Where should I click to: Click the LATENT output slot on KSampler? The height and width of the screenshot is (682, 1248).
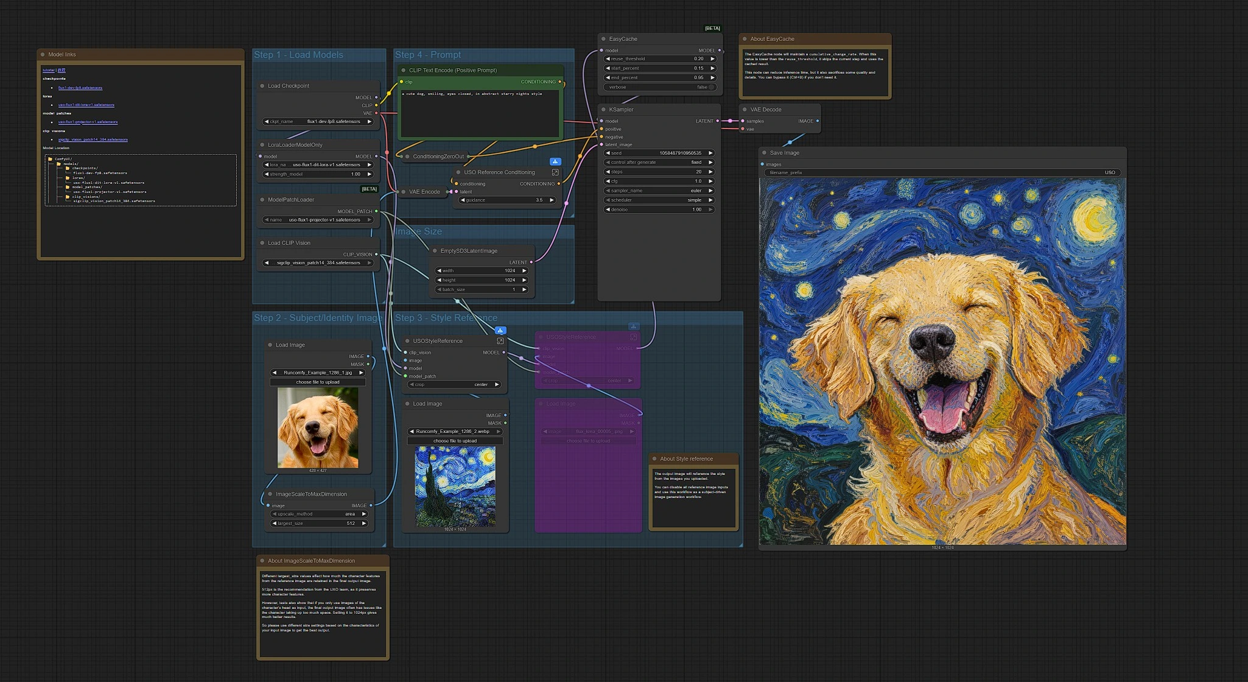(x=718, y=121)
